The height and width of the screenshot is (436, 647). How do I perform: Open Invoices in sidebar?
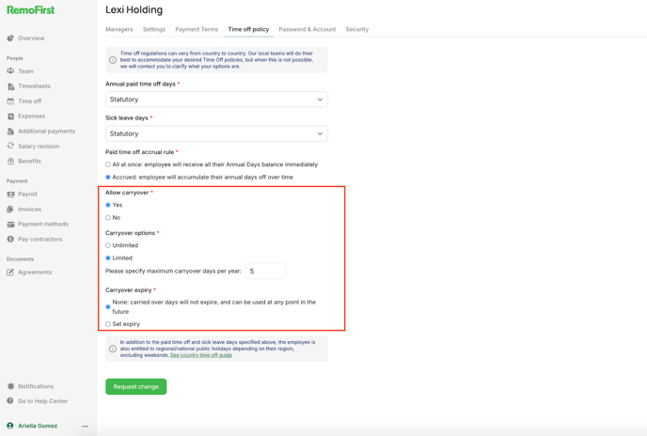30,210
